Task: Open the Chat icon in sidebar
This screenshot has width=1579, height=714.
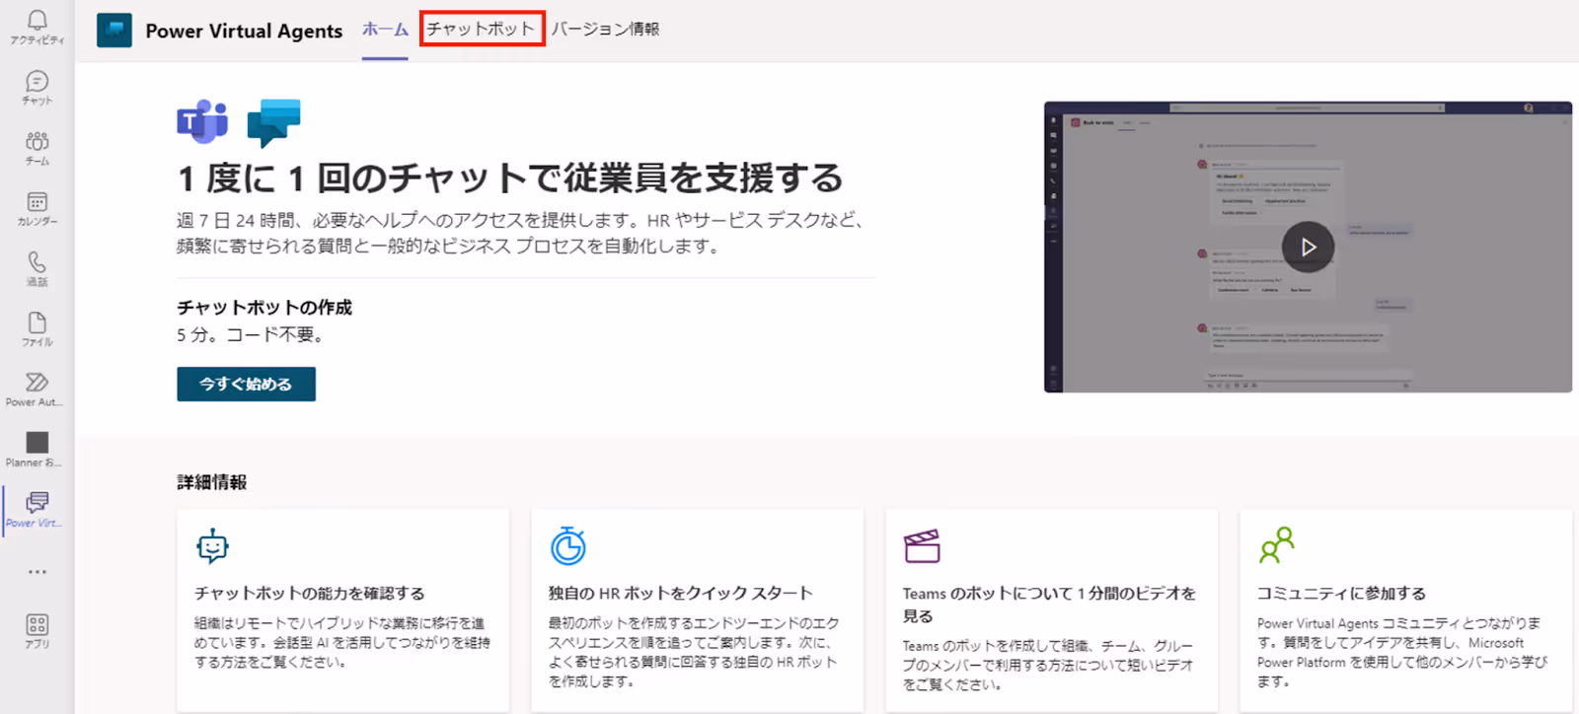Action: (x=38, y=87)
